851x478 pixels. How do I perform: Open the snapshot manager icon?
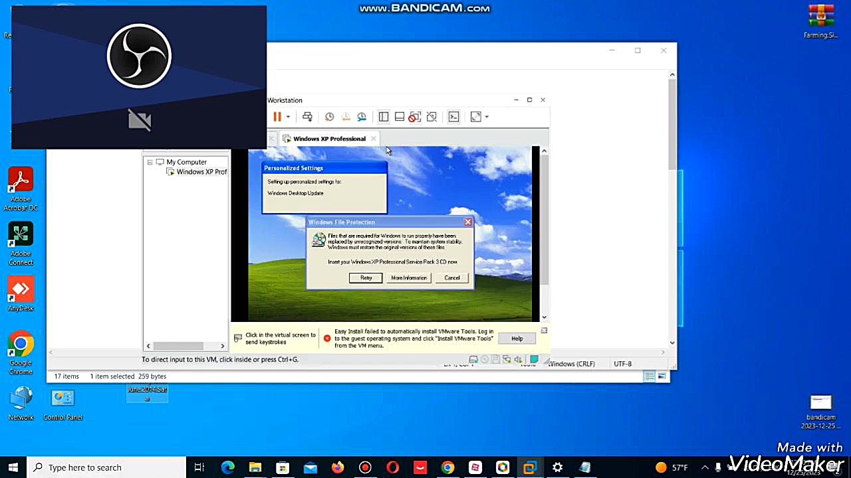click(x=362, y=117)
